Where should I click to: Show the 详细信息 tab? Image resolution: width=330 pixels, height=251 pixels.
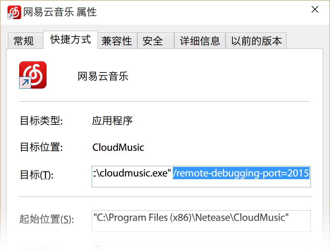pos(200,41)
